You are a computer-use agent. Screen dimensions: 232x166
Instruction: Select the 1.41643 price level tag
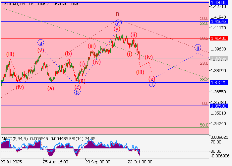pyautogui.click(x=220, y=21)
